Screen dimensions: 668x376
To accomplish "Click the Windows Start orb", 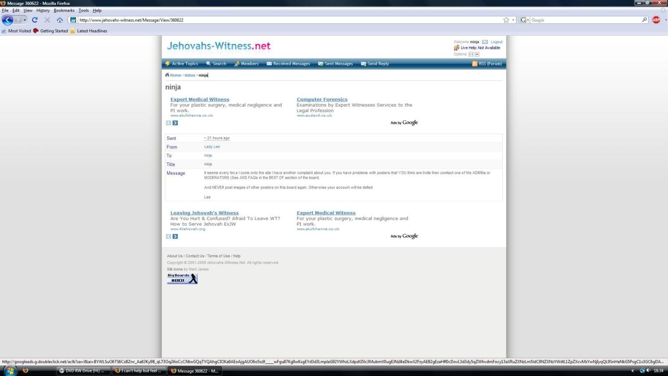I will tap(9, 371).
